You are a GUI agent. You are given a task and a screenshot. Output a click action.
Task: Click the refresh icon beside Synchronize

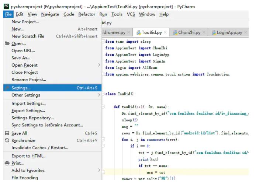[x=7, y=140]
